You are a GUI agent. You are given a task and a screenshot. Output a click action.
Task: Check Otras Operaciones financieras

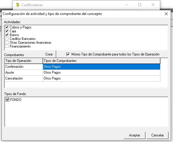coord(7,43)
